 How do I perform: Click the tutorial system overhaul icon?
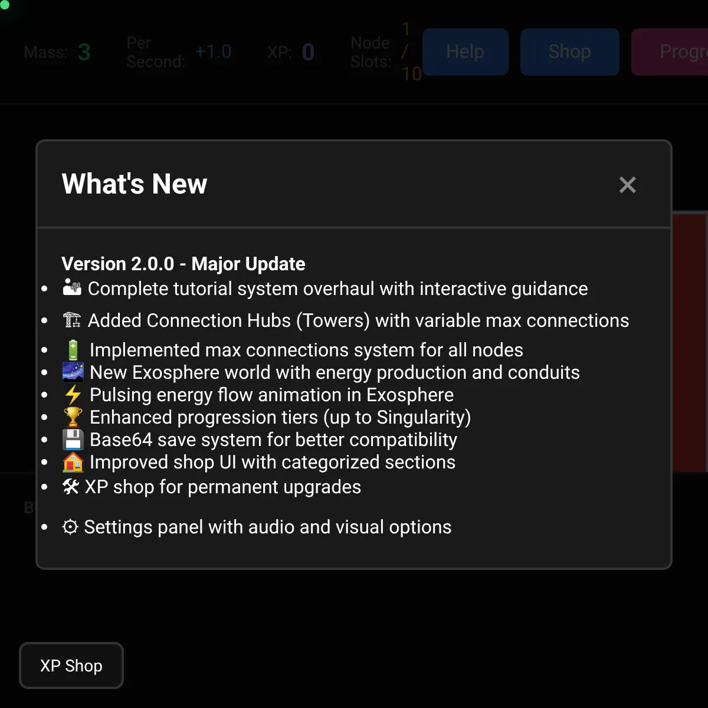pos(72,287)
